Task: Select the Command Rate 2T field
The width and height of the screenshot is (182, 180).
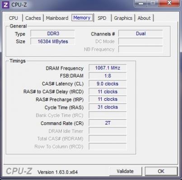Action: click(107, 123)
